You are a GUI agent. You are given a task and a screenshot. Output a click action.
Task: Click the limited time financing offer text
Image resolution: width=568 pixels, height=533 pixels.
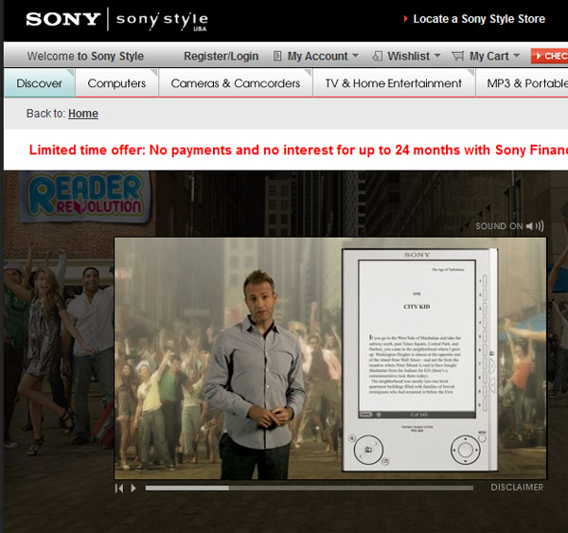(298, 150)
